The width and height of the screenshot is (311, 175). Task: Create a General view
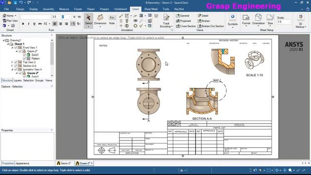(x=183, y=16)
